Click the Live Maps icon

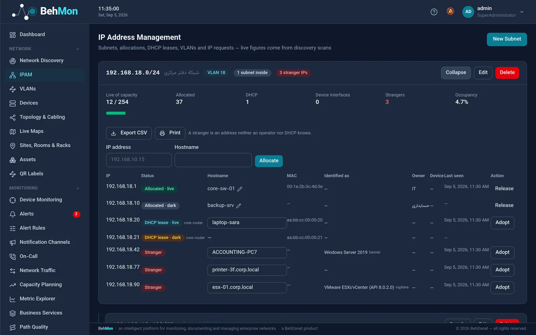pyautogui.click(x=13, y=132)
